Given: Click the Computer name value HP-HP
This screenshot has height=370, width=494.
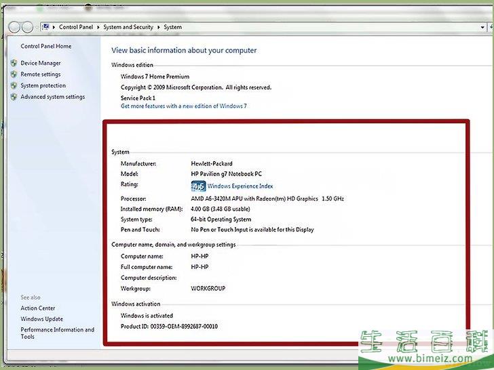Looking at the screenshot, I should pyautogui.click(x=199, y=256).
